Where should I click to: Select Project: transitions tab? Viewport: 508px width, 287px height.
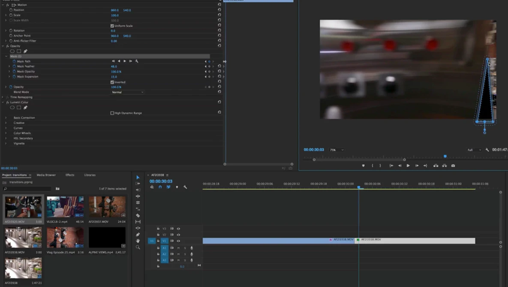click(14, 175)
